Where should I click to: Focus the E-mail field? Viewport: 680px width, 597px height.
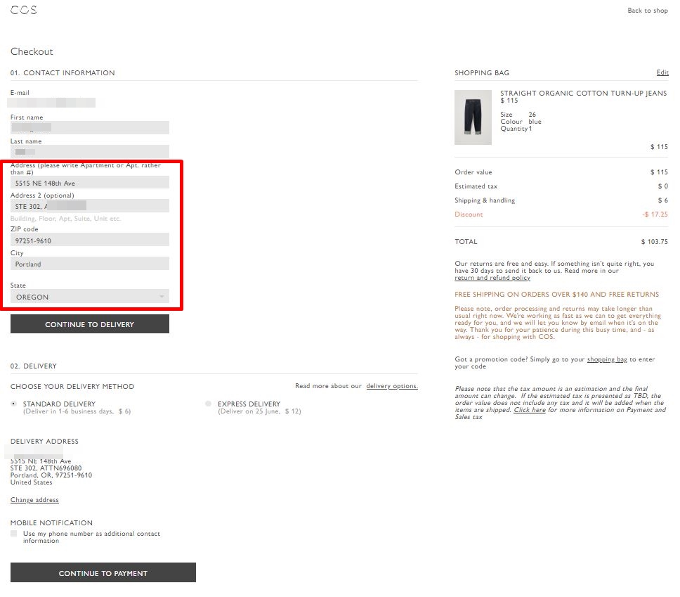tap(52, 103)
